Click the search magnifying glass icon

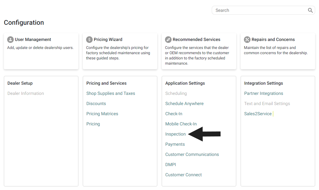click(x=310, y=10)
